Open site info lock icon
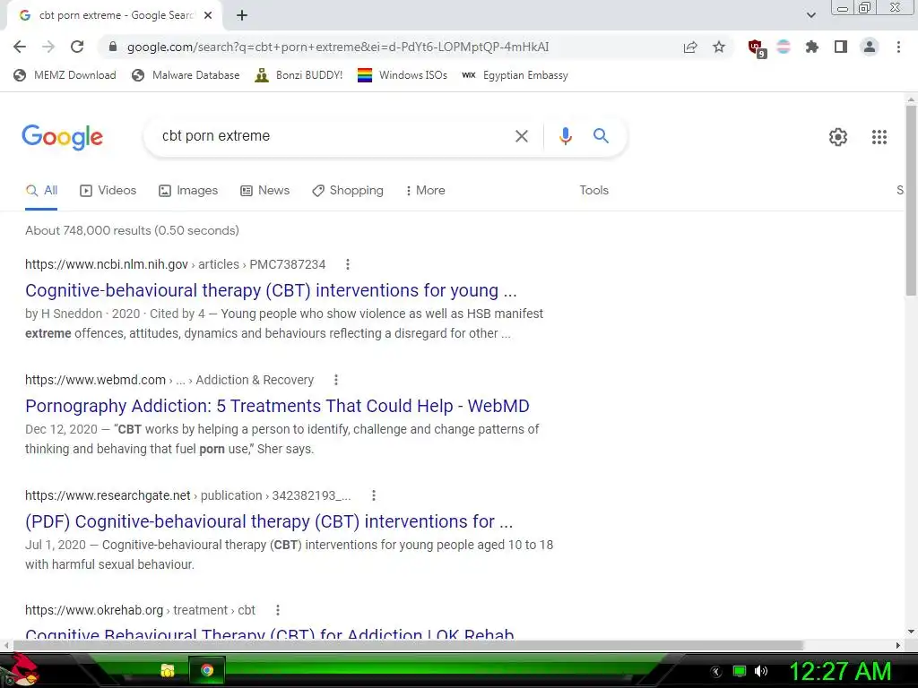Image resolution: width=918 pixels, height=688 pixels. click(113, 47)
